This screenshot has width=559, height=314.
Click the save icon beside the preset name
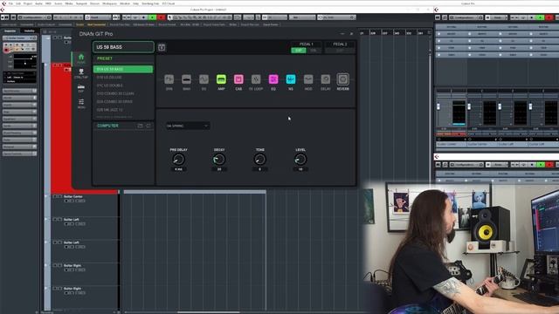pos(162,47)
